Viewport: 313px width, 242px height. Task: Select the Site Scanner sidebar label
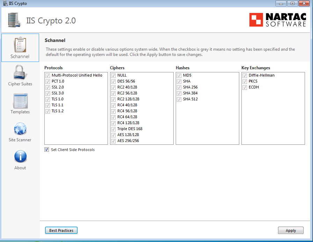click(x=20, y=140)
